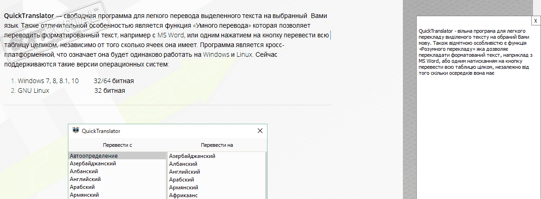Image resolution: width=541 pixels, height=199 pixels.
Task: Click the GNU Linux list item
Action: 33,90
